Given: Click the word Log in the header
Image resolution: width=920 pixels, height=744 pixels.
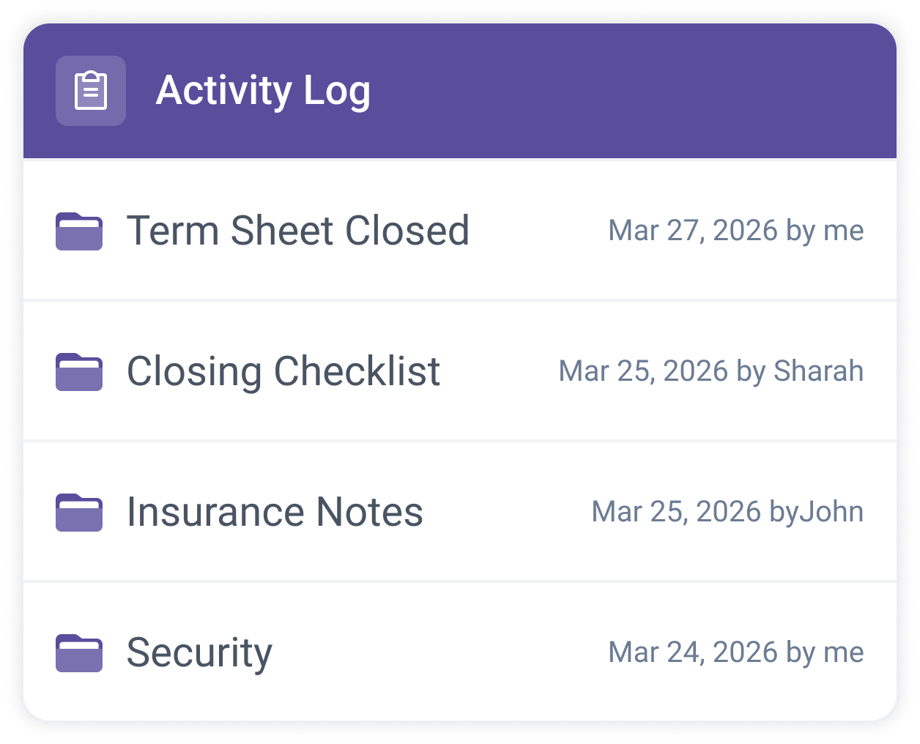Looking at the screenshot, I should [x=337, y=92].
